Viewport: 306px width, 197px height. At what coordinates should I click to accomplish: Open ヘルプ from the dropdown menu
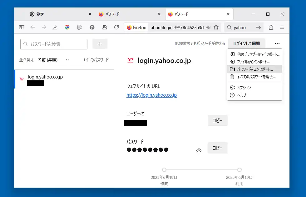click(254, 95)
